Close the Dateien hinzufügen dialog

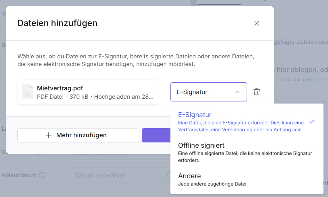tap(257, 23)
